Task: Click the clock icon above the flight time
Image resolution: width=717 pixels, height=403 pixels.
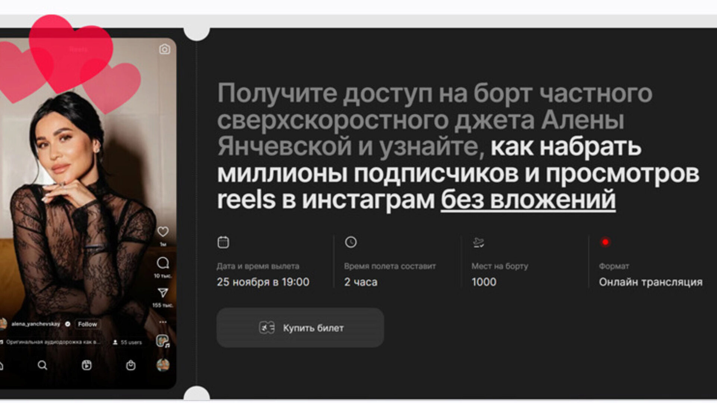Action: 351,242
